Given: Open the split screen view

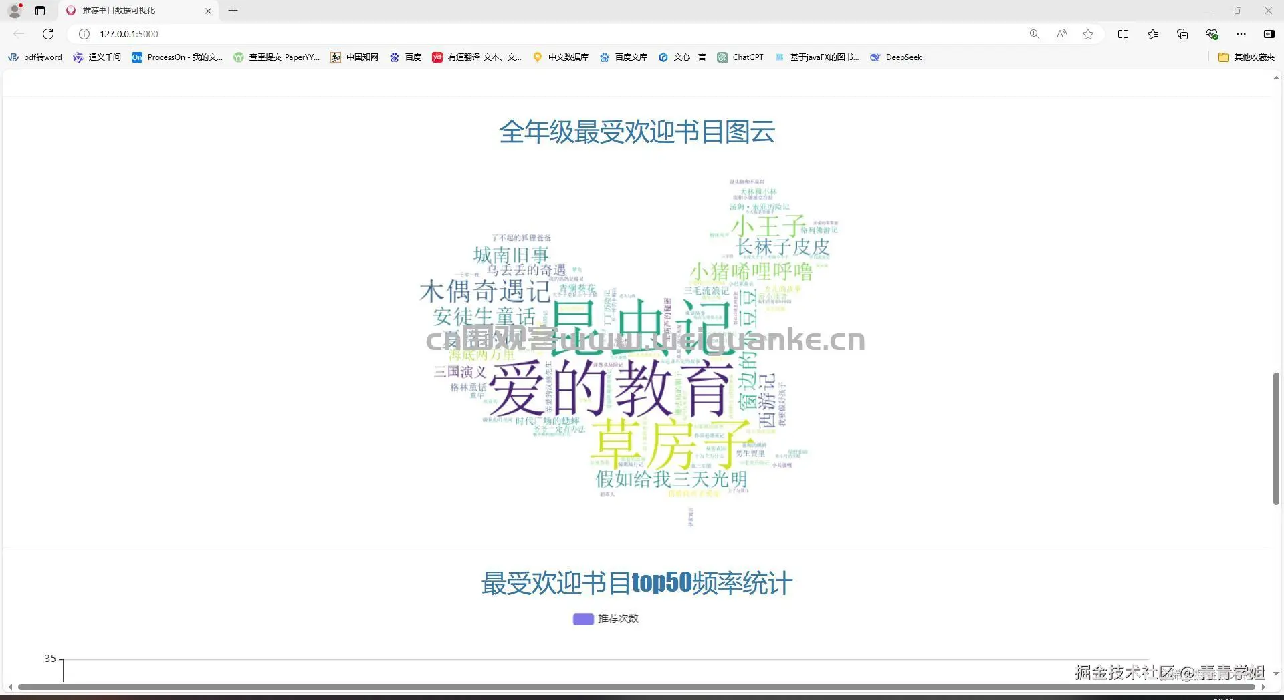Looking at the screenshot, I should click(1123, 34).
